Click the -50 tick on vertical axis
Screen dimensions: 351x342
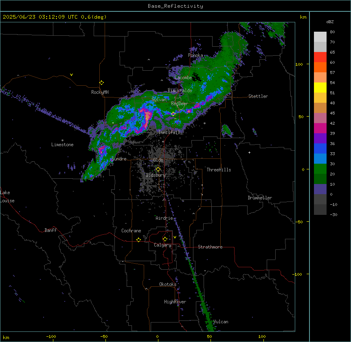tap(299, 222)
